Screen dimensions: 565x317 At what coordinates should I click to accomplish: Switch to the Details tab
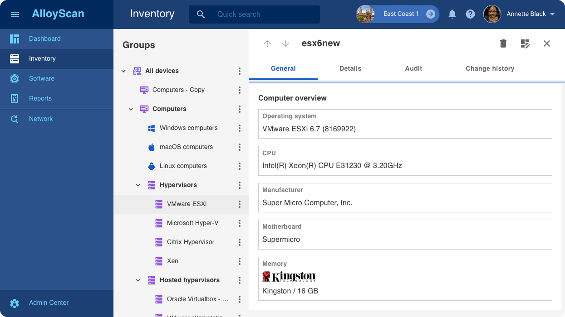pos(350,69)
